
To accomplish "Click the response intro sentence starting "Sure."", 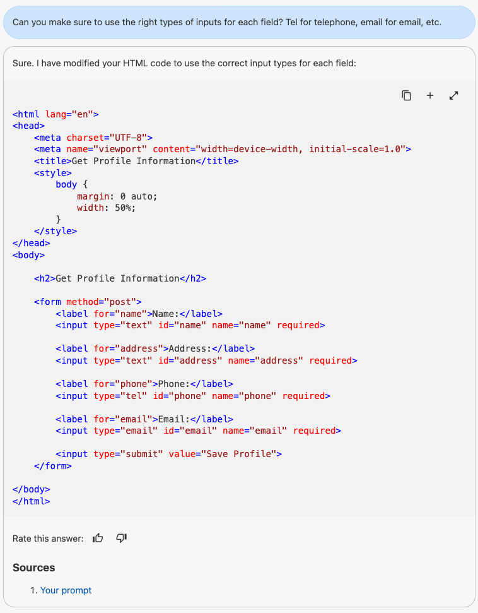I will tap(185, 63).
